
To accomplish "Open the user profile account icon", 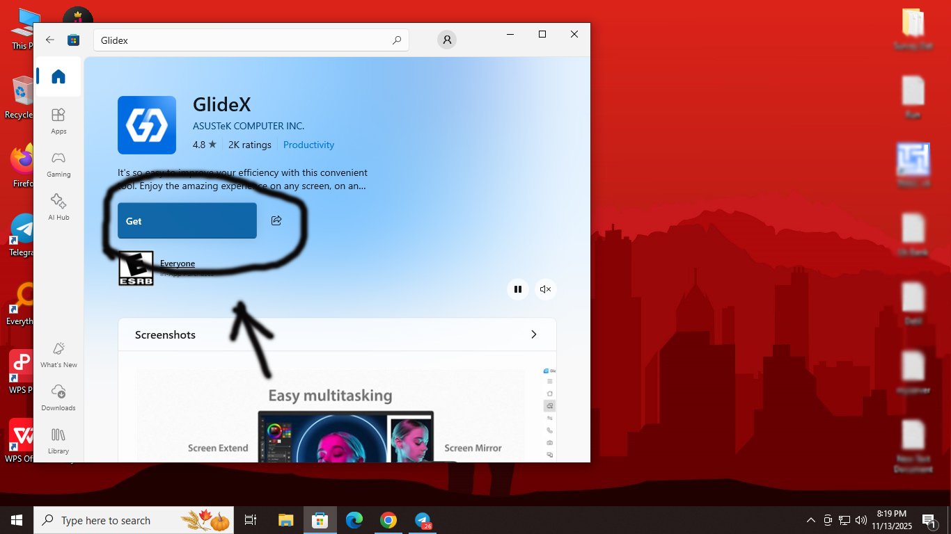I will coord(447,40).
